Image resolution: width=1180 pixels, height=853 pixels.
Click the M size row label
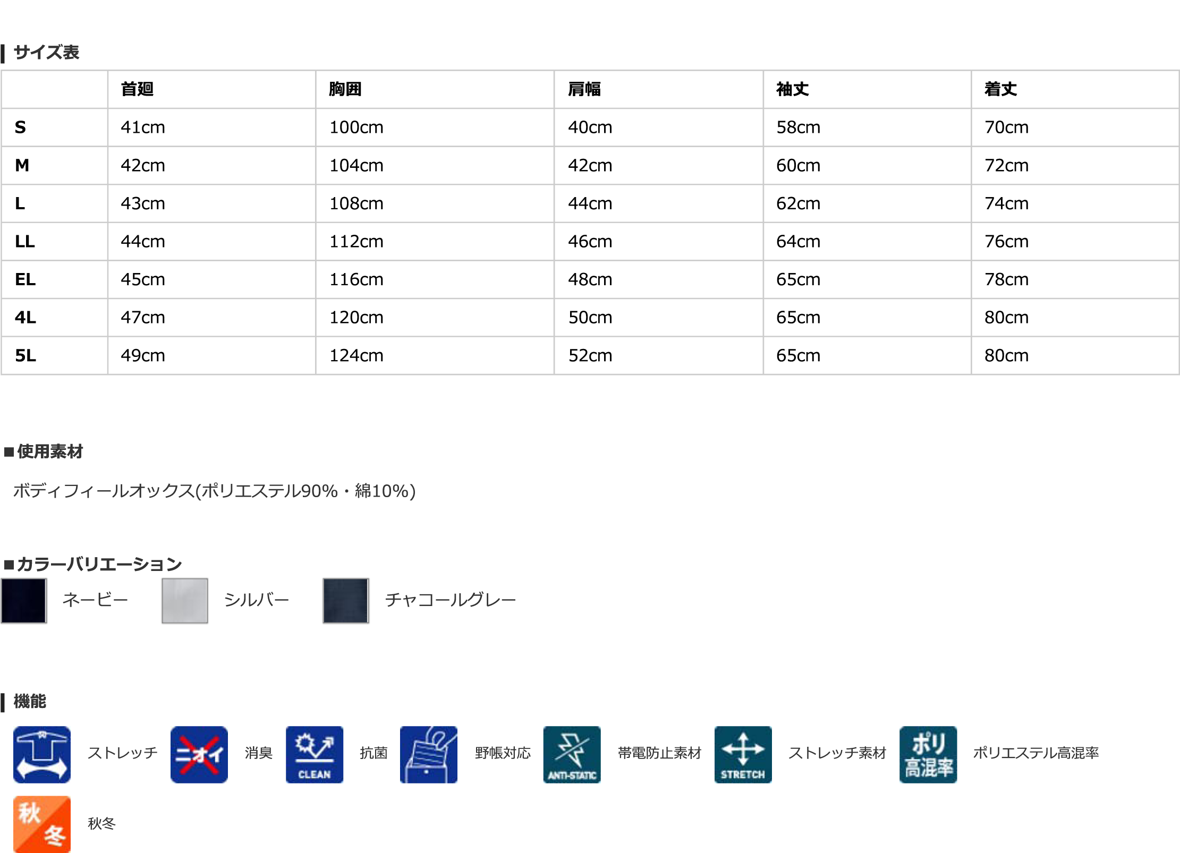point(22,165)
